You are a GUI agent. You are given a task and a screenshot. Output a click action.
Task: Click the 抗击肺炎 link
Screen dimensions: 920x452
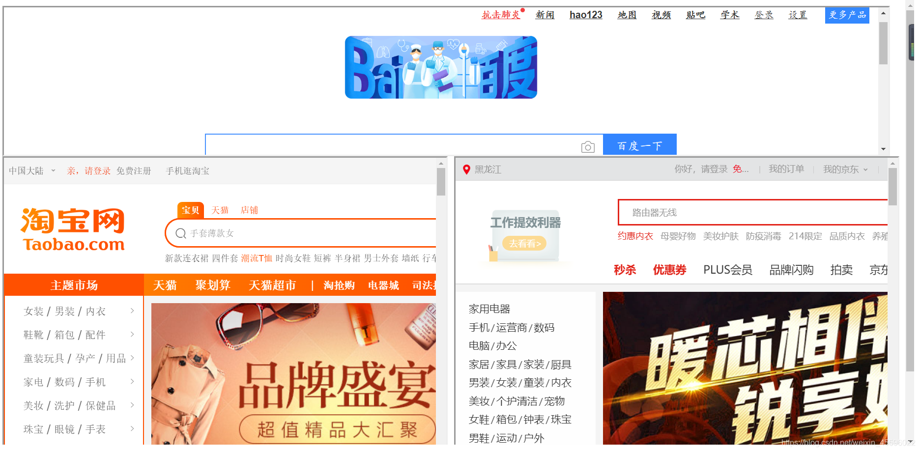501,15
